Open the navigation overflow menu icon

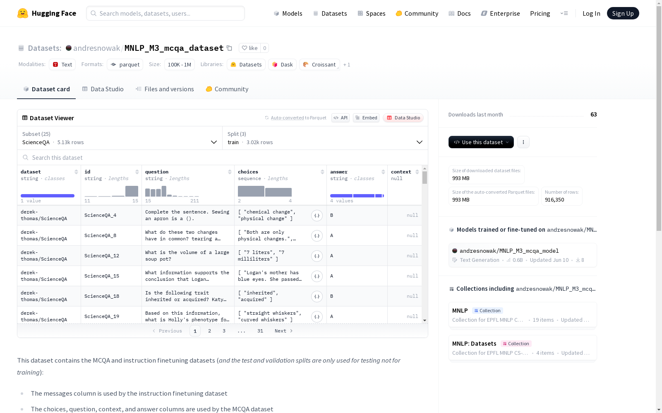564,13
